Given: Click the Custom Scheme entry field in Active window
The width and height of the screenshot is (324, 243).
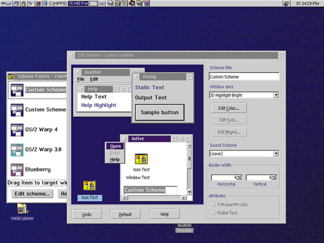Looking at the screenshot, I should click(x=151, y=190).
